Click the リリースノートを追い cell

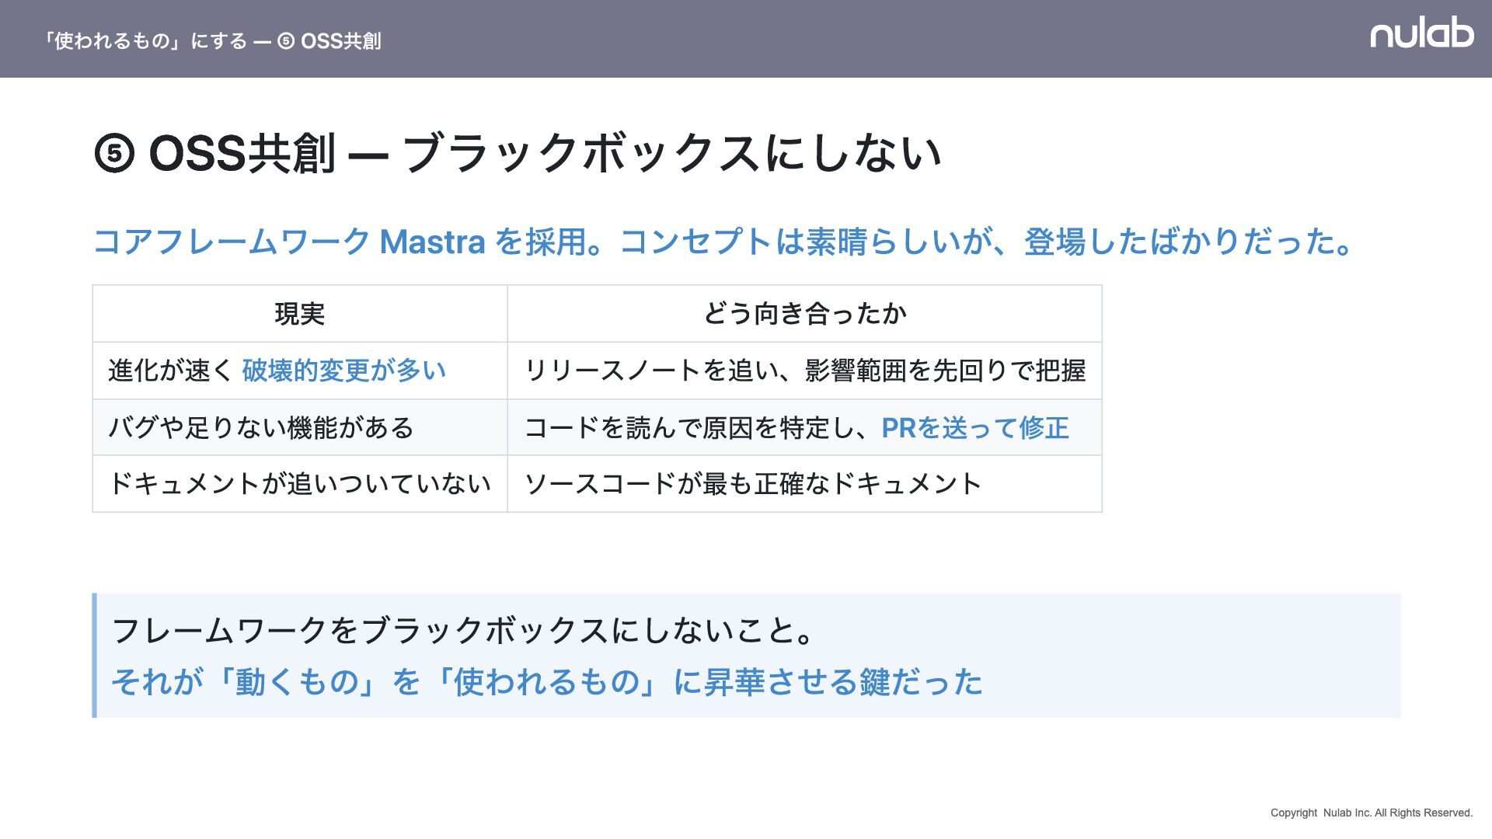[804, 371]
